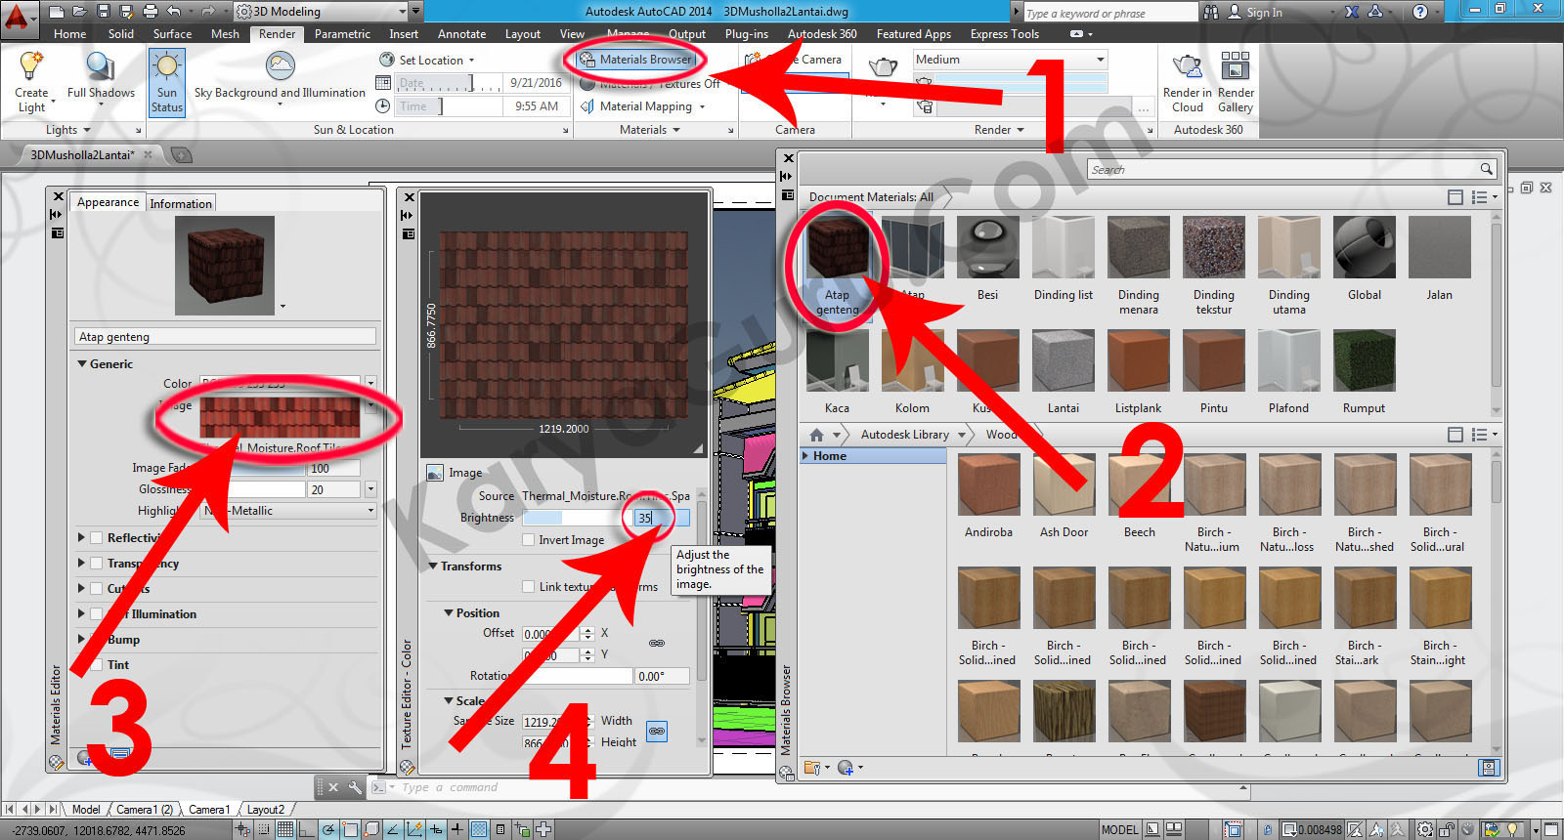This screenshot has width=1564, height=840.
Task: Click the aspect ratio lock icon
Action: pos(657,731)
